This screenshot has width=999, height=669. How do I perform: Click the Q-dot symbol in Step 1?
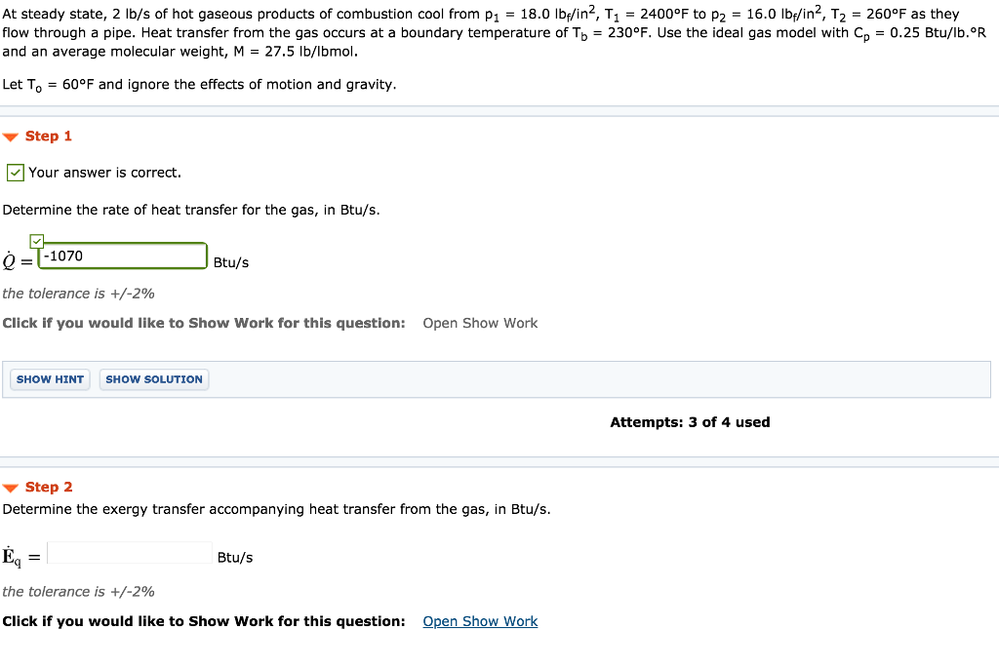tap(10, 261)
